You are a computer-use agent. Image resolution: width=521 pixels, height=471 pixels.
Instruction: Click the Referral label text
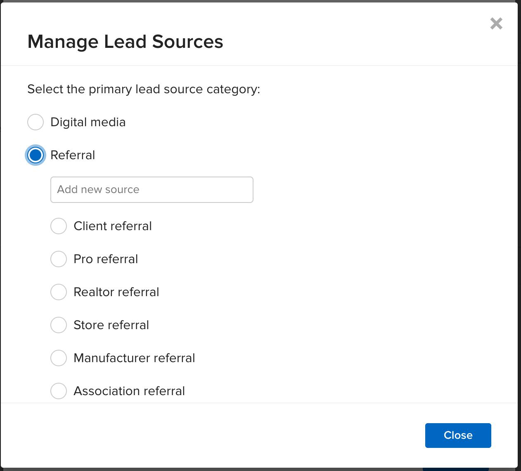(73, 155)
